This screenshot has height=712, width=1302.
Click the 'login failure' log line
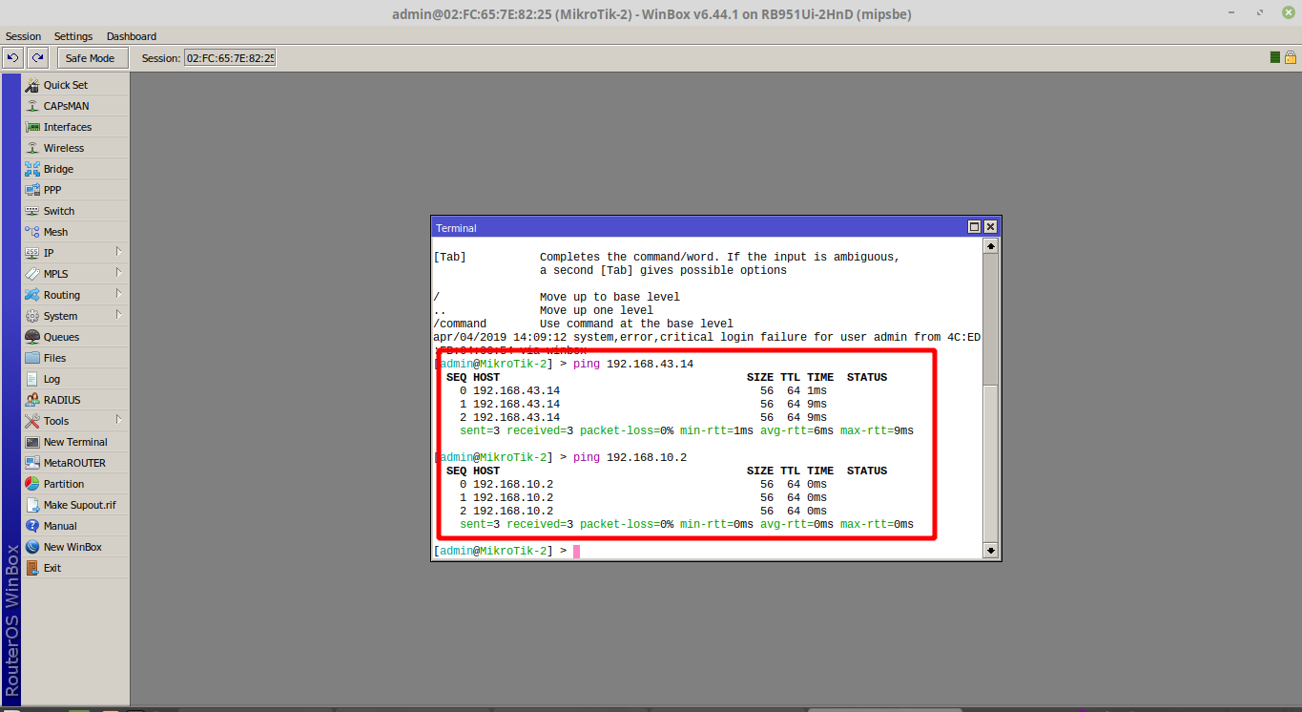point(707,337)
